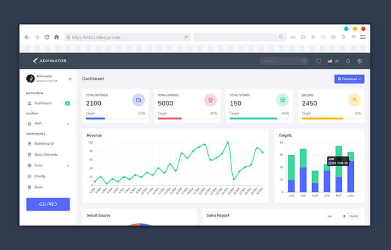Click the Total Orders red progress bar
391x250 pixels.
(x=170, y=118)
